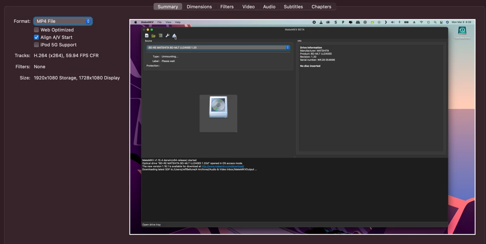Click the battery icon in menu bar

406,22
